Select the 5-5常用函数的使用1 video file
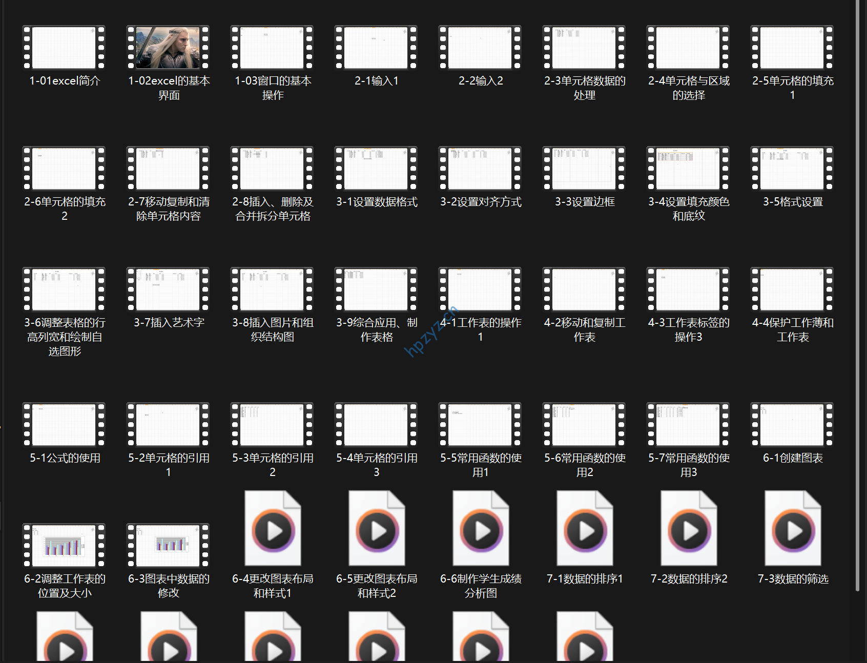 pyautogui.click(x=480, y=425)
